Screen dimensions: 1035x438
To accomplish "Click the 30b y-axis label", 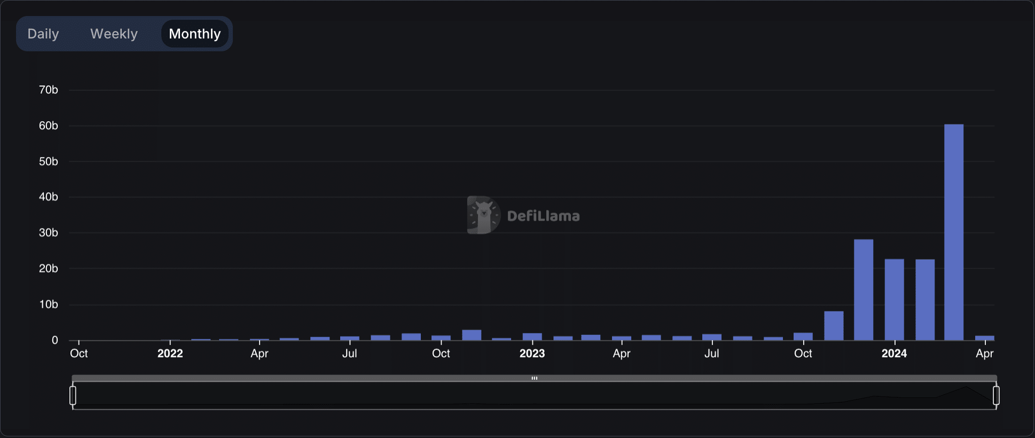I will (48, 232).
